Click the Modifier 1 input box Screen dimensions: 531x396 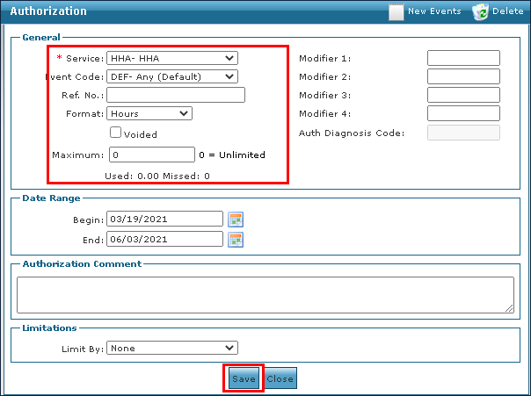coord(463,58)
